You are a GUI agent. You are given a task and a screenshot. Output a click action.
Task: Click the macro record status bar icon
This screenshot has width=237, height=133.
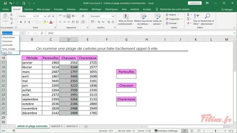[14, 131]
